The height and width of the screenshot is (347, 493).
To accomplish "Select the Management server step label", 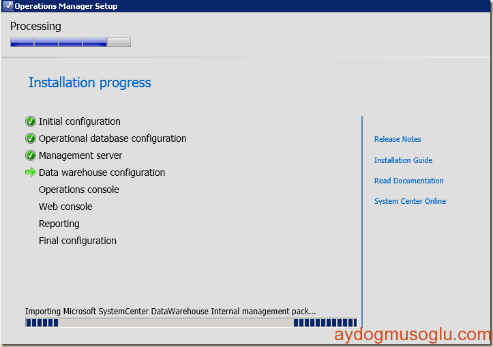I will (80, 155).
